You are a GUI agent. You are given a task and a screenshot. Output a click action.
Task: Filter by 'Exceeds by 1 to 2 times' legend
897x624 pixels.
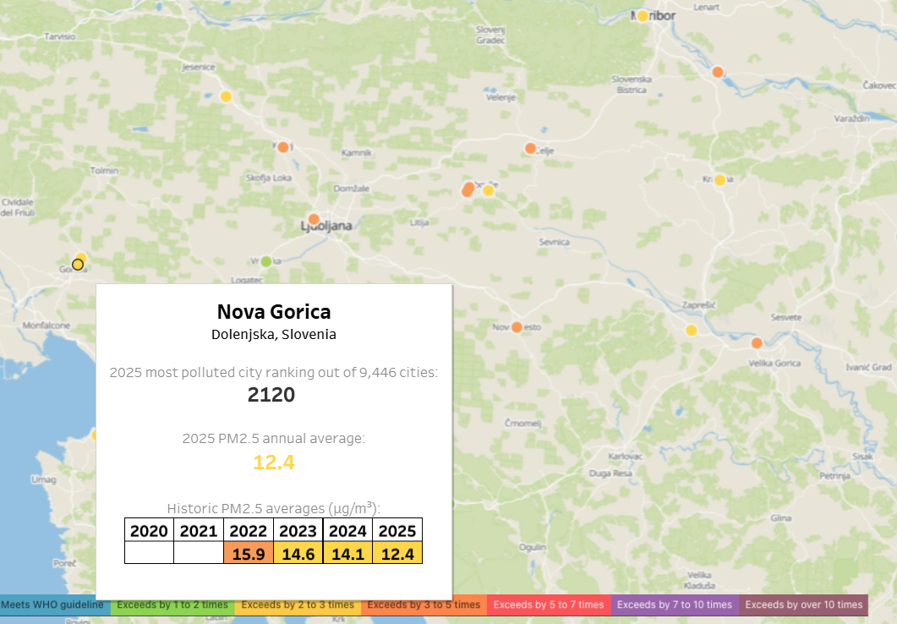tap(172, 605)
